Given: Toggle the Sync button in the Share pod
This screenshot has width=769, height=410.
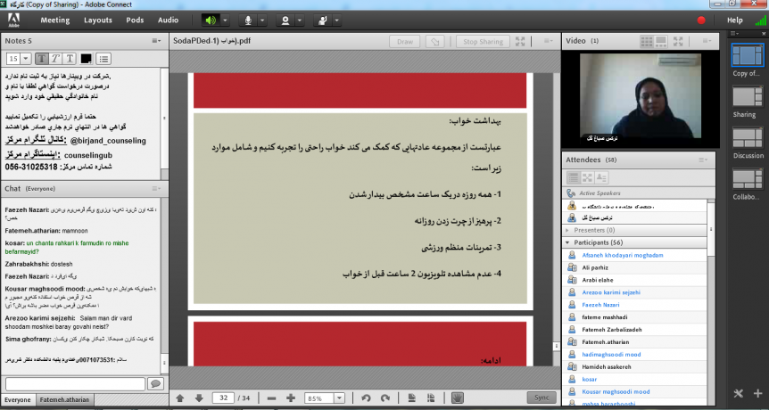Looking at the screenshot, I should pyautogui.click(x=542, y=398).
